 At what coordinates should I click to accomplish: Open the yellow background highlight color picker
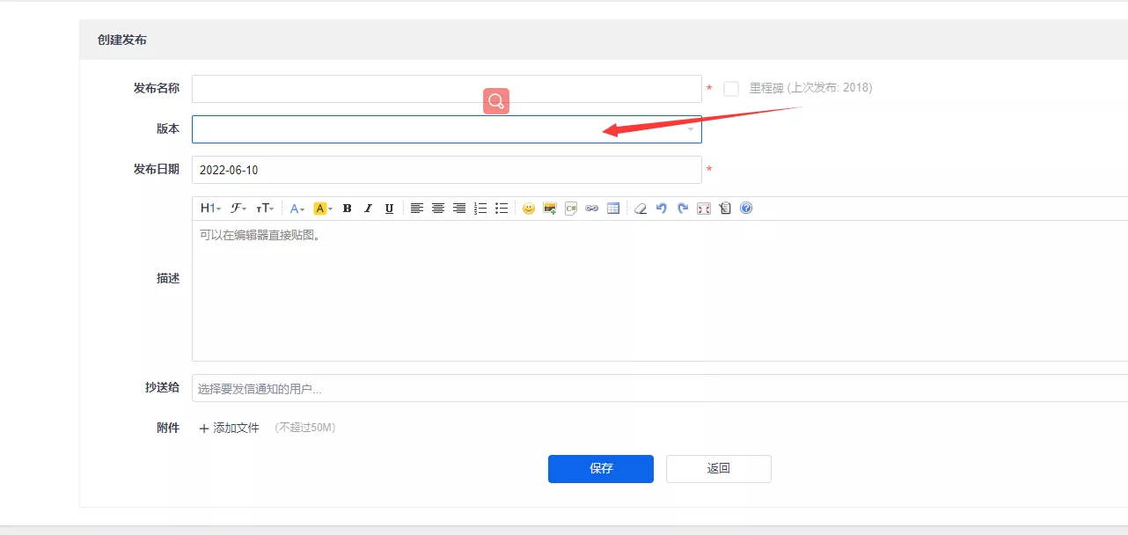(323, 209)
